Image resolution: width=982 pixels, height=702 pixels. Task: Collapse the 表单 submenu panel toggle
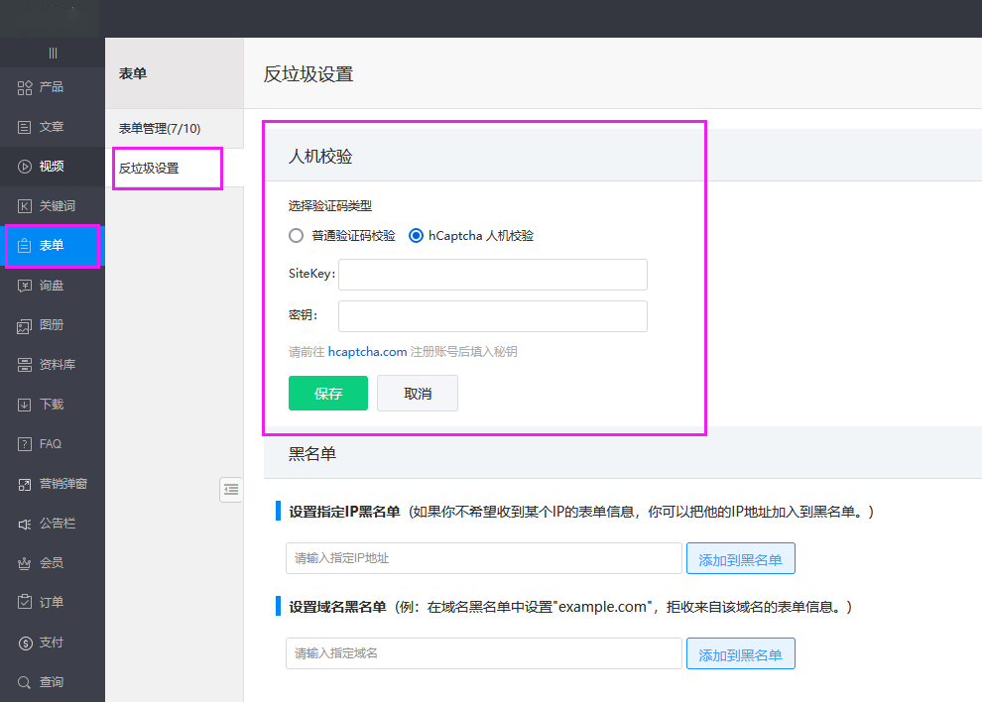click(230, 489)
